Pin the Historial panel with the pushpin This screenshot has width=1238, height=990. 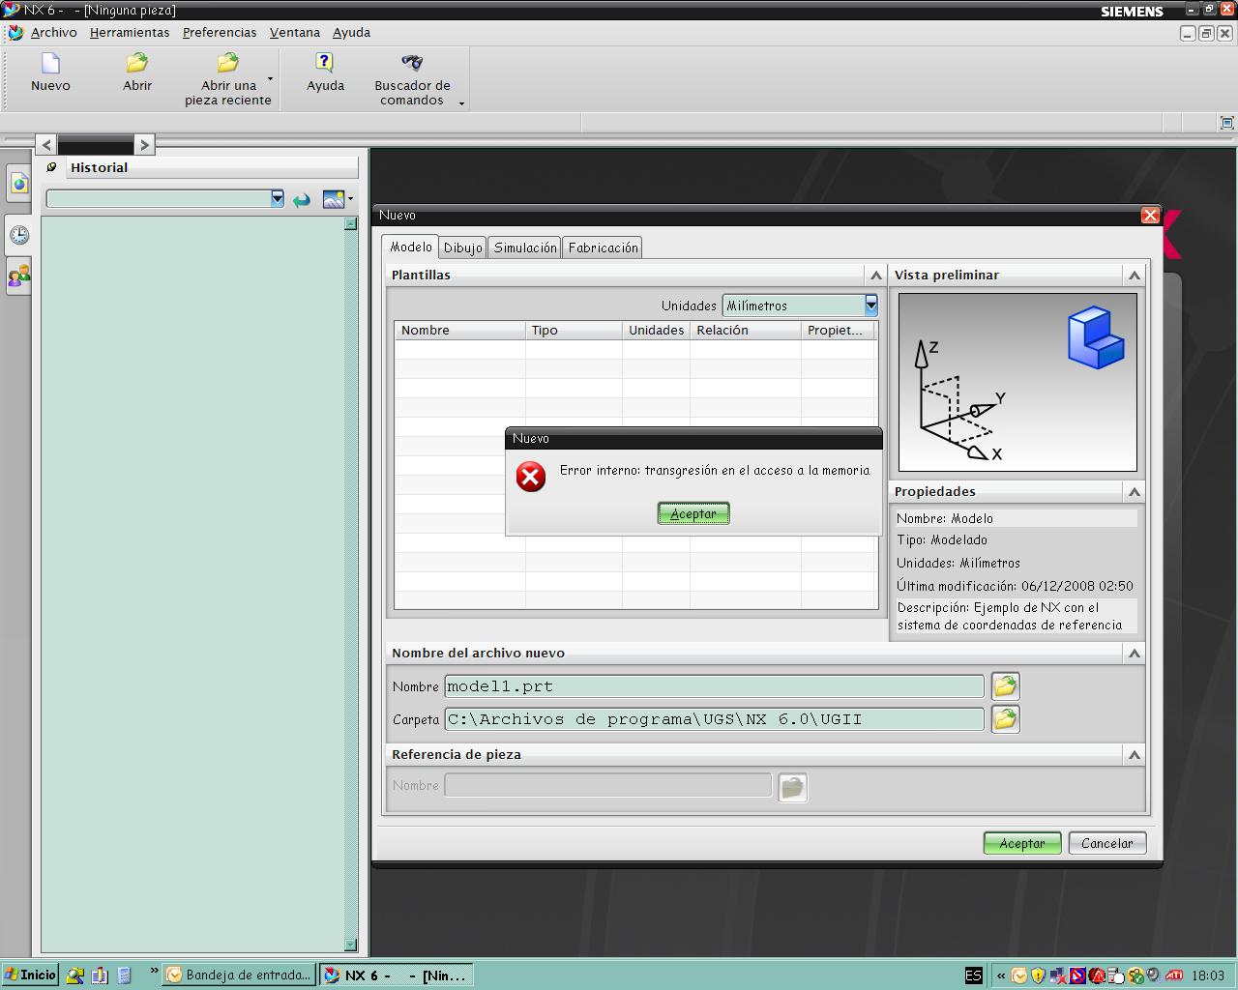pyautogui.click(x=52, y=167)
